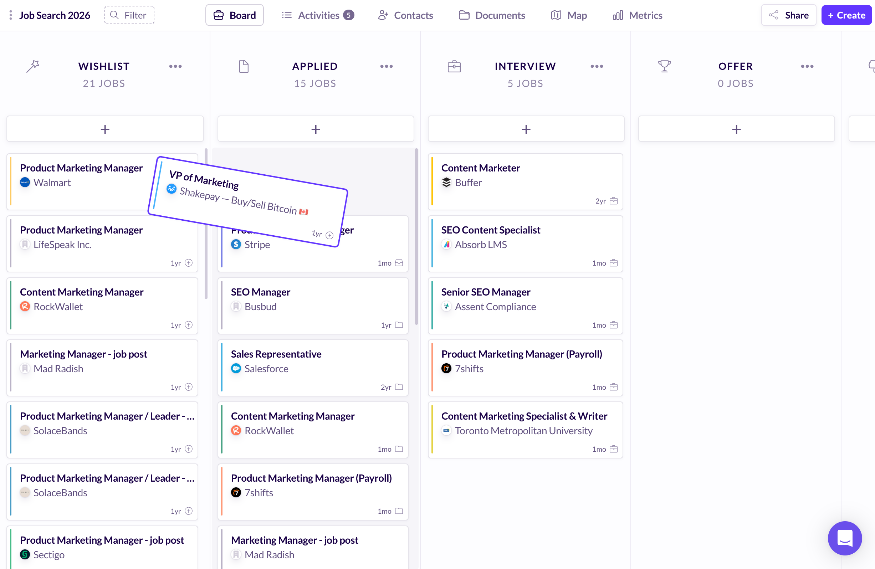Switch to the Activities tab
The width and height of the screenshot is (875, 569).
click(318, 15)
